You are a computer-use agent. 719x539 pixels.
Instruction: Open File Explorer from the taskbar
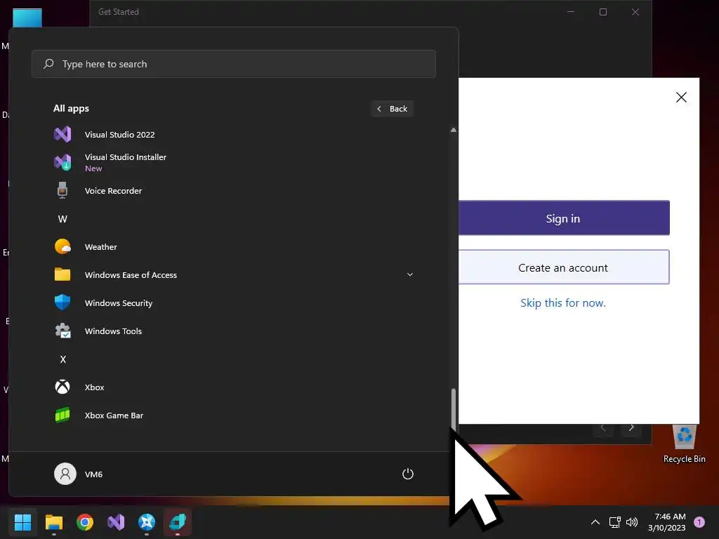[53, 522]
